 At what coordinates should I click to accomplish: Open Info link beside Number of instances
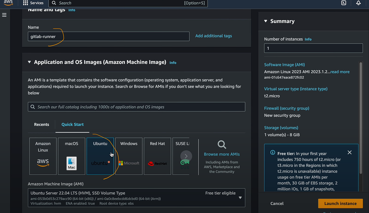tap(308, 39)
